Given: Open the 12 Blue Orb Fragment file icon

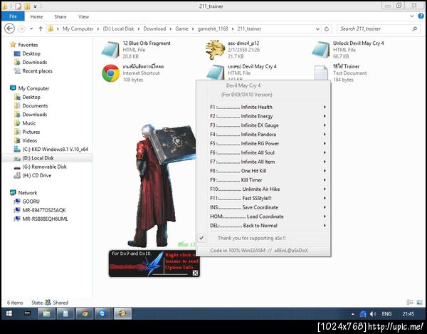Looking at the screenshot, I should click(110, 50).
